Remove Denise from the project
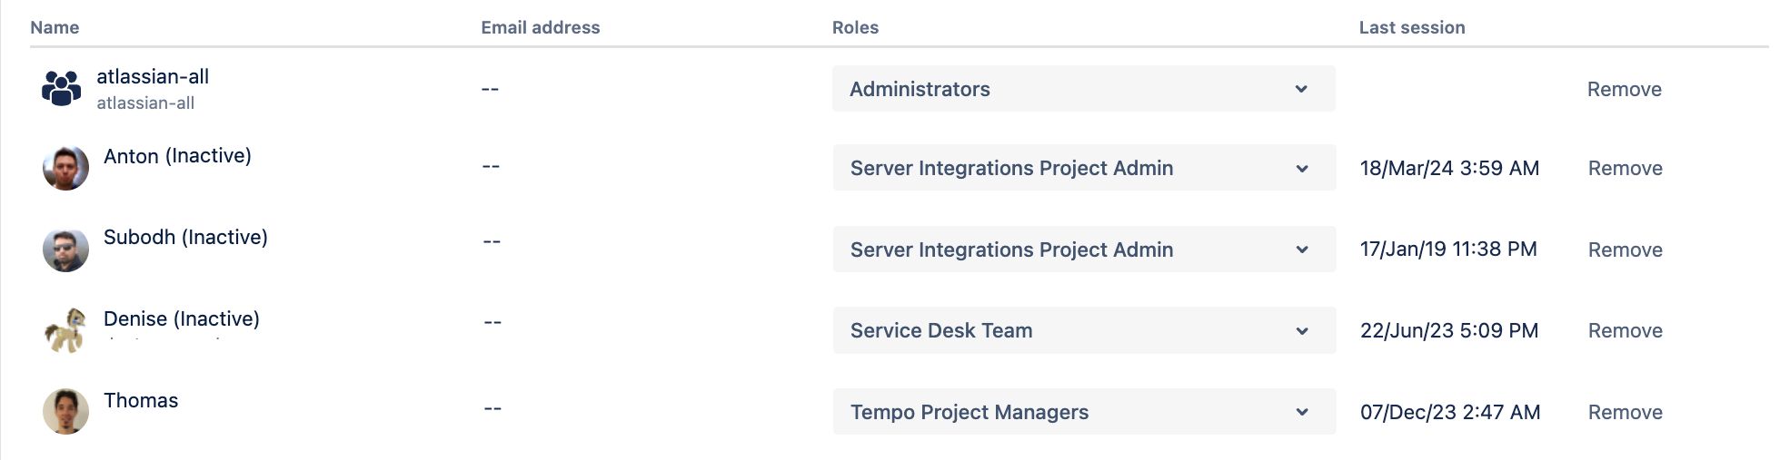1790x460 pixels. 1625,330
